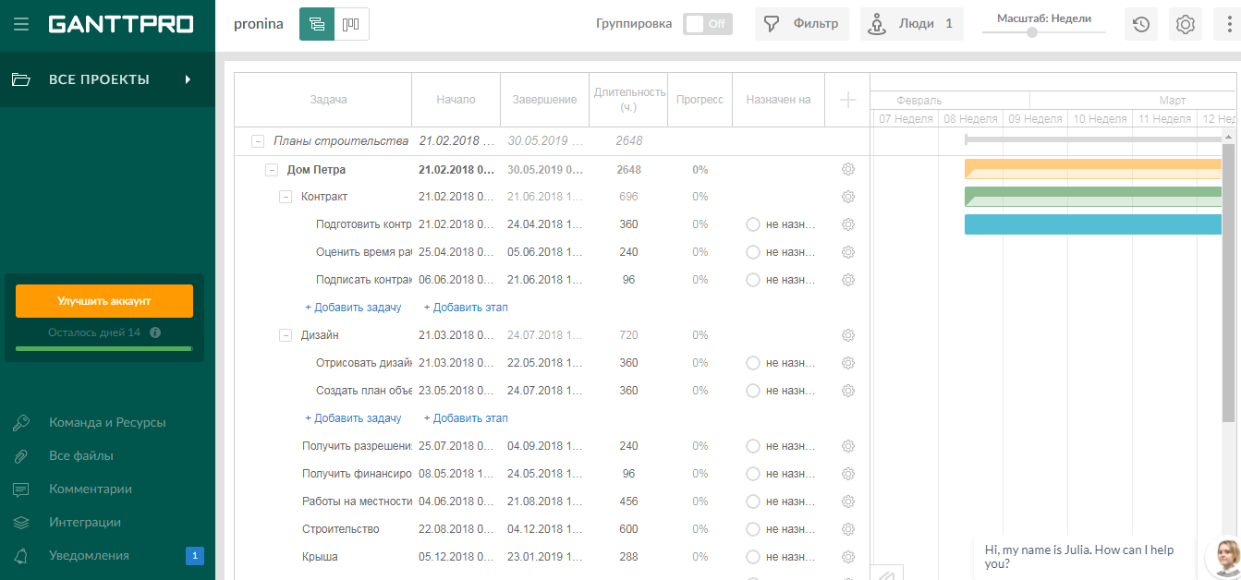The width and height of the screenshot is (1241, 580).
Task: Click the add column plus icon
Action: point(847,100)
